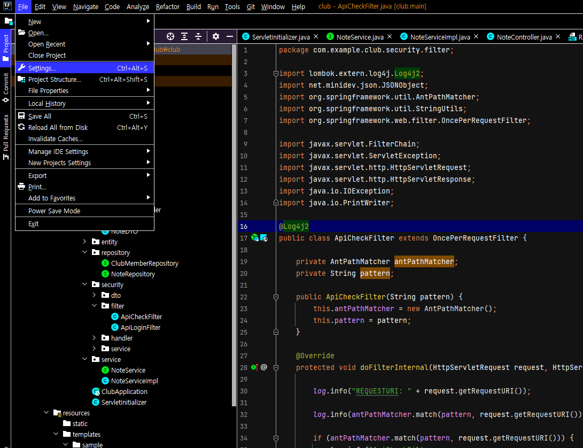583x448 pixels.
Task: Click the fold toggle at line 3 imports
Action: click(x=276, y=74)
